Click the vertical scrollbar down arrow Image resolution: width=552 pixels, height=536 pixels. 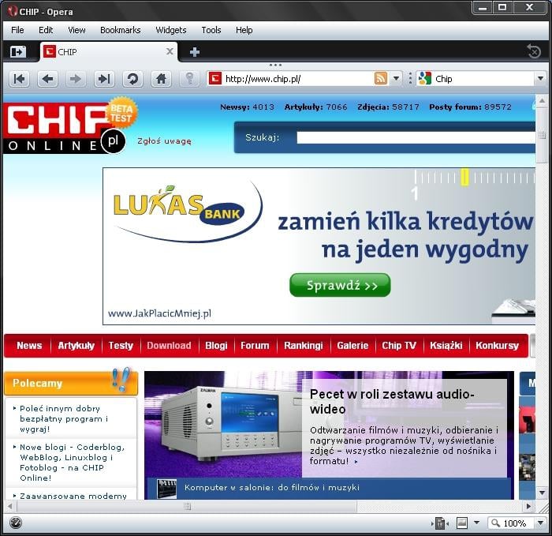[x=542, y=493]
